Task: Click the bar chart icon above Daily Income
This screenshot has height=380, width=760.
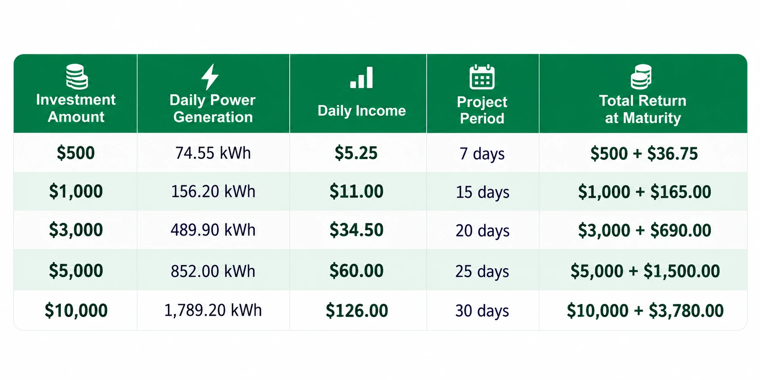Action: pos(362,78)
